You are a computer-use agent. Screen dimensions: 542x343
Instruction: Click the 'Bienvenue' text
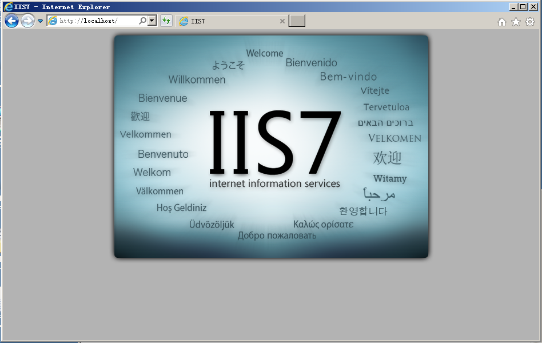[162, 98]
